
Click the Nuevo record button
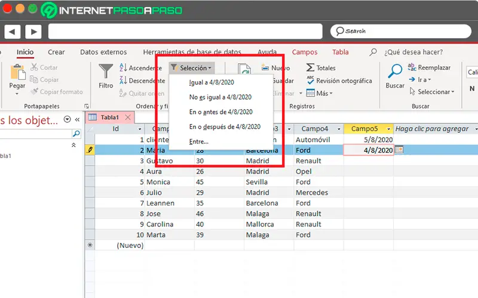click(275, 68)
